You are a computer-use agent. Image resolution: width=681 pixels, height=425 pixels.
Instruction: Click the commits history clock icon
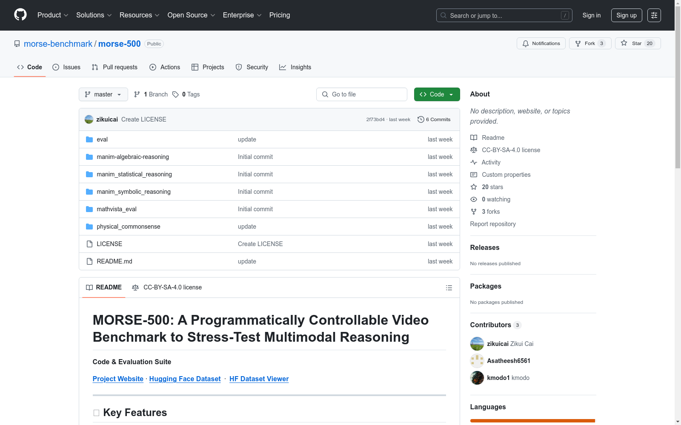pos(421,119)
